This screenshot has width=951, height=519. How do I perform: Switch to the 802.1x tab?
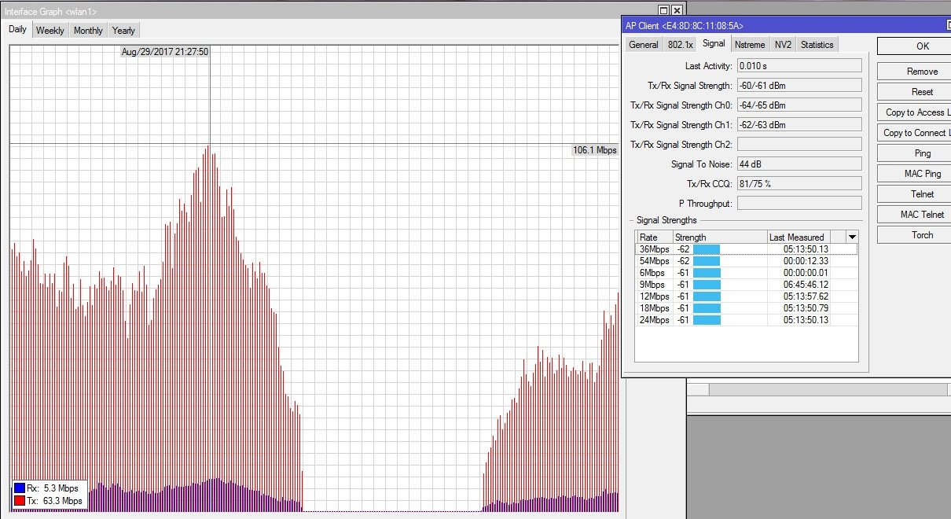coord(680,45)
